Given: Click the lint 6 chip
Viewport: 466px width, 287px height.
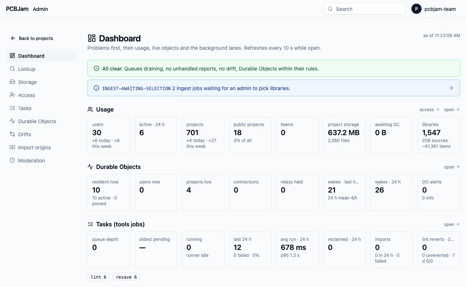Looking at the screenshot, I should [x=99, y=277].
